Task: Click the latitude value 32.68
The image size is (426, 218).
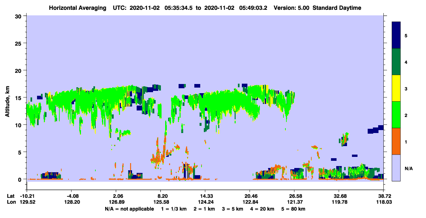Action: pyautogui.click(x=341, y=196)
